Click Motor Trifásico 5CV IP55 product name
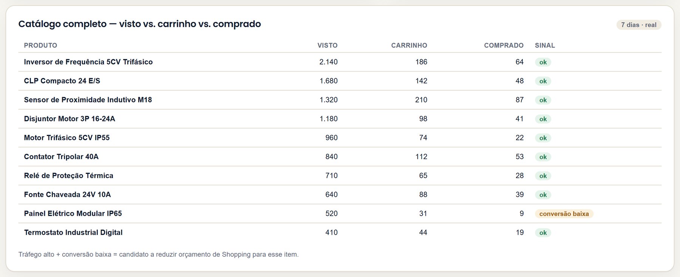The image size is (680, 277). point(67,138)
